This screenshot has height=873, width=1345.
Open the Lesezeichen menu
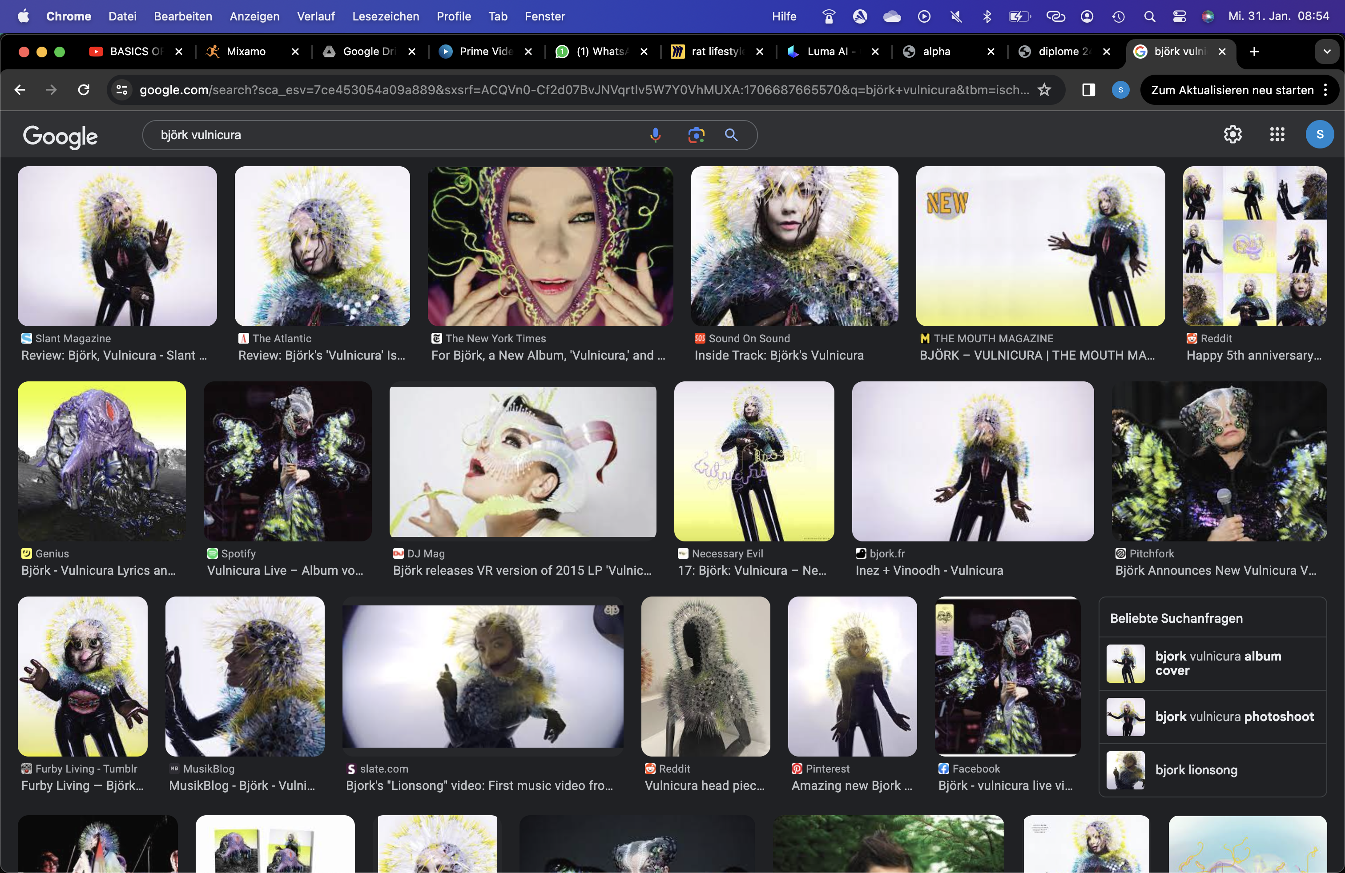click(386, 16)
